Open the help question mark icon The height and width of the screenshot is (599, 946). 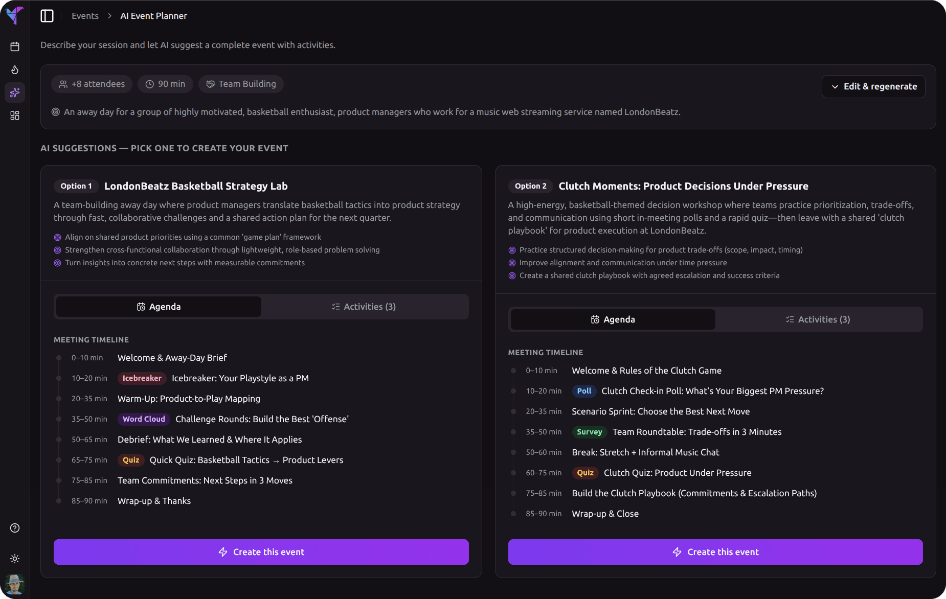click(15, 528)
